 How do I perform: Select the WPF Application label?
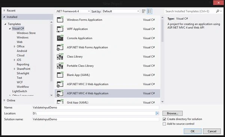[x=77, y=29]
